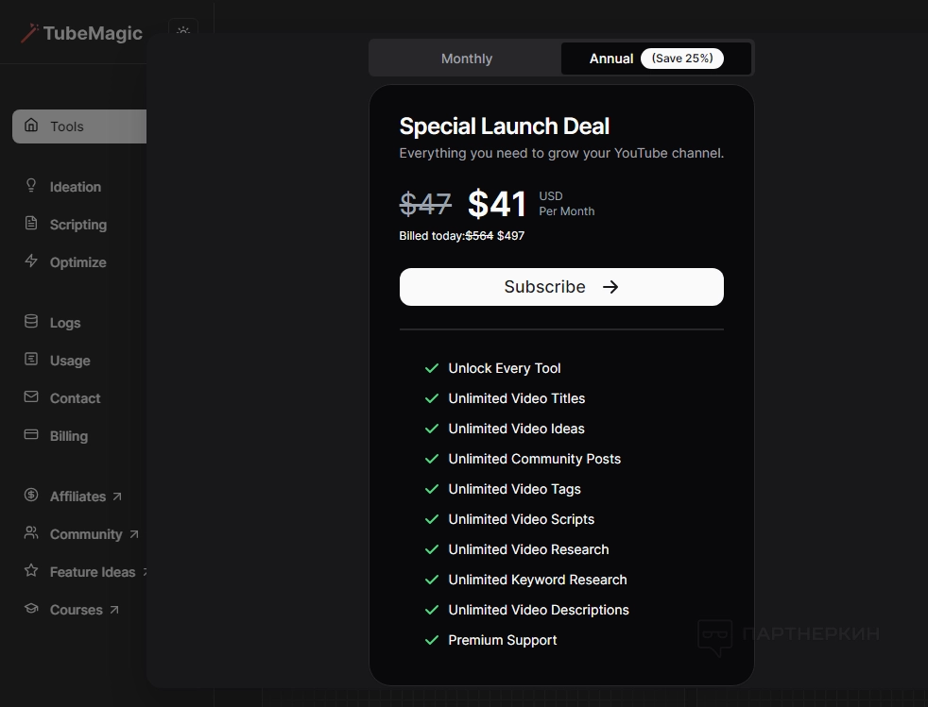
Task: Click the Usage list icon
Action: [x=31, y=360]
